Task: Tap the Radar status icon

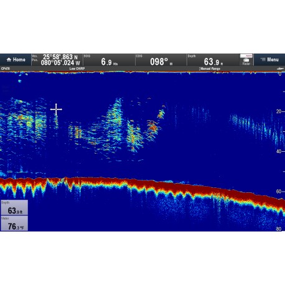Action: click(x=246, y=60)
